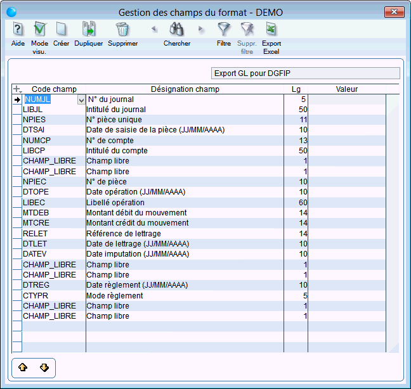
Task: Go to previous search result arrow
Action: click(153, 29)
